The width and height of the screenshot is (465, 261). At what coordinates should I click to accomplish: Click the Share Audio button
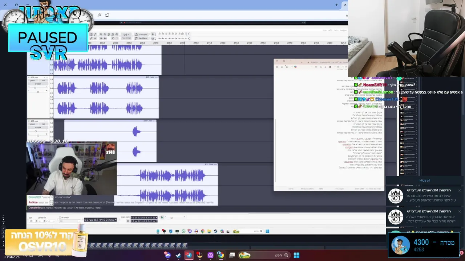(141, 34)
